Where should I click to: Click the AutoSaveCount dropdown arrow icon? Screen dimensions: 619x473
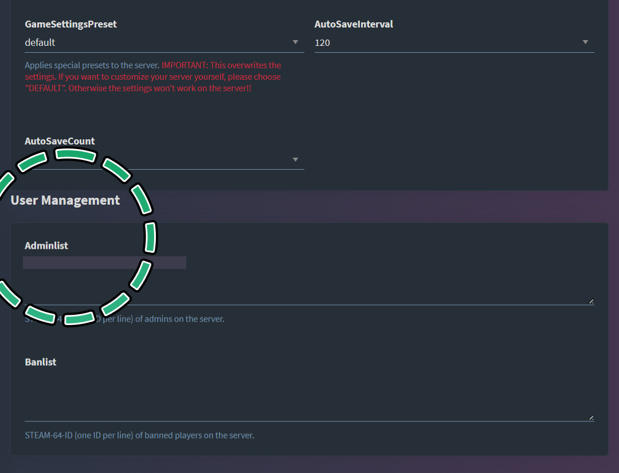point(295,160)
